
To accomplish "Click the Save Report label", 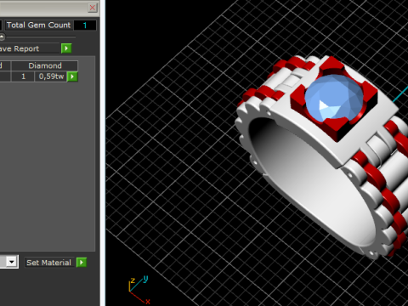I will (x=20, y=48).
